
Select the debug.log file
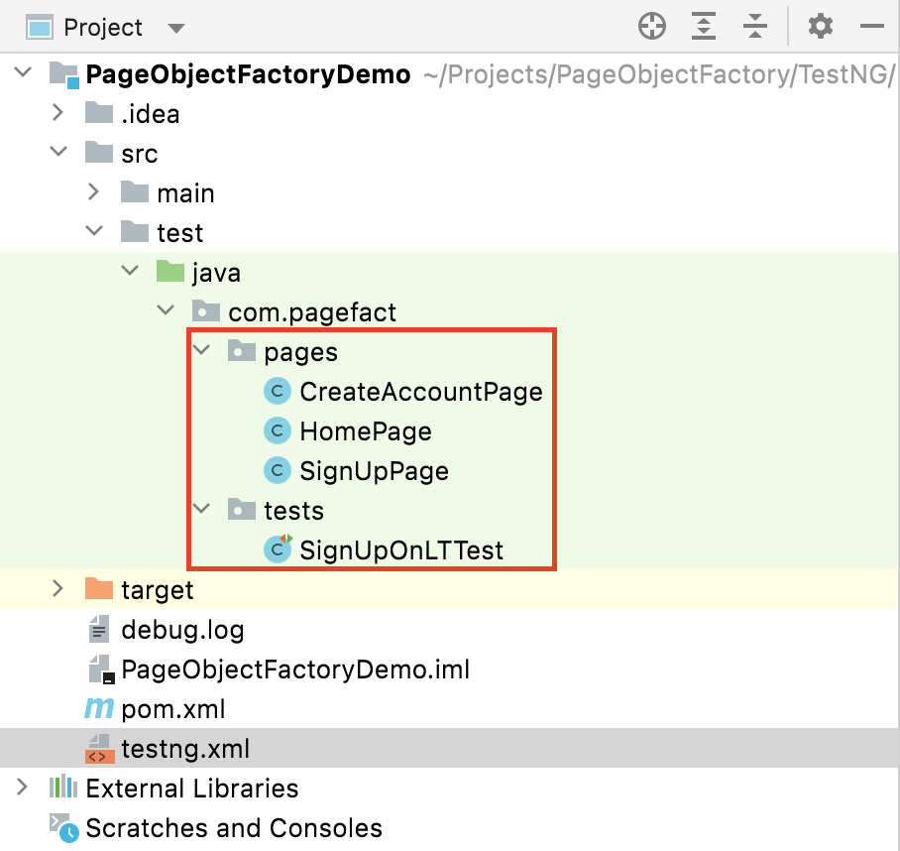pyautogui.click(x=181, y=630)
